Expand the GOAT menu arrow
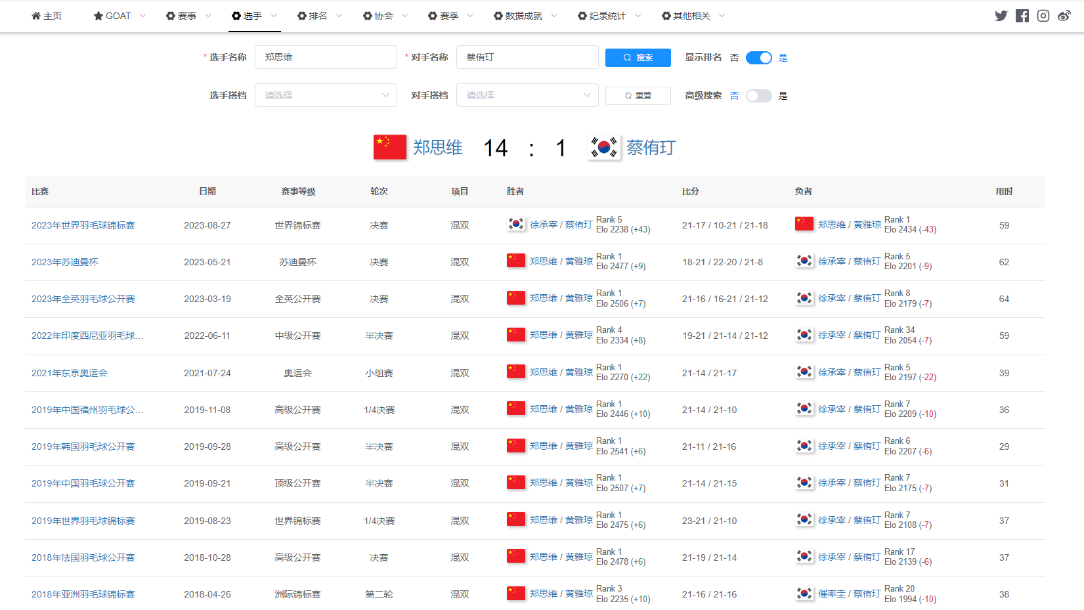The height and width of the screenshot is (610, 1084). point(142,16)
